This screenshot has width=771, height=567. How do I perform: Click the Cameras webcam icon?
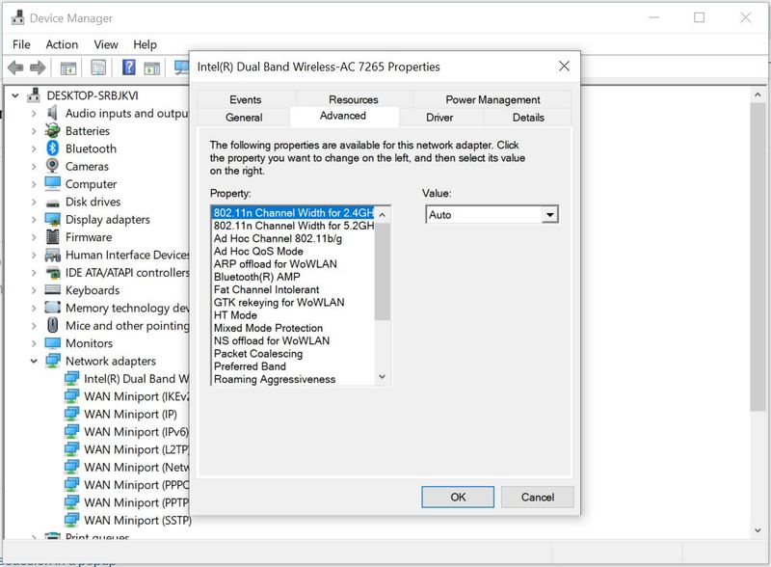54,167
